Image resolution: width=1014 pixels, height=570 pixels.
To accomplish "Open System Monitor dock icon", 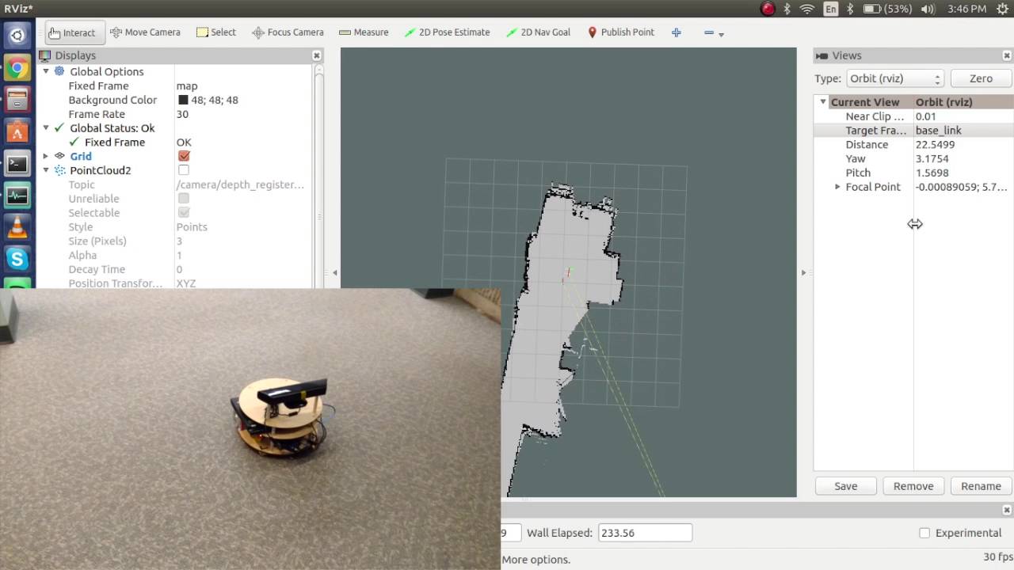I will click(17, 196).
